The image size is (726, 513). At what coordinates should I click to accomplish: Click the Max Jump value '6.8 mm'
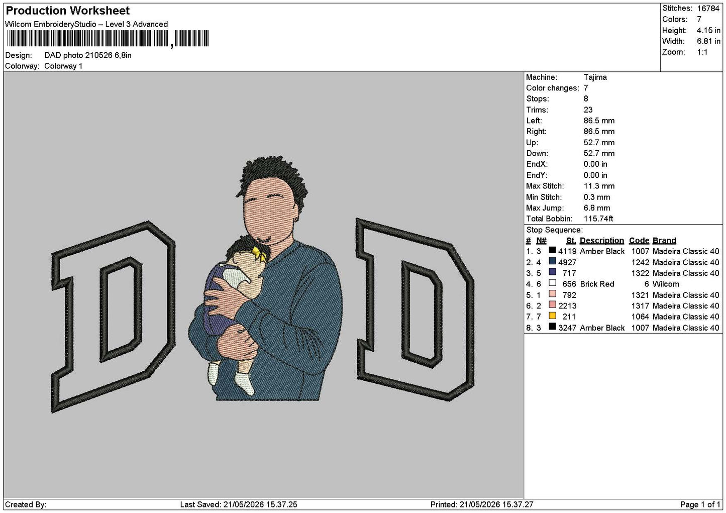tap(597, 208)
